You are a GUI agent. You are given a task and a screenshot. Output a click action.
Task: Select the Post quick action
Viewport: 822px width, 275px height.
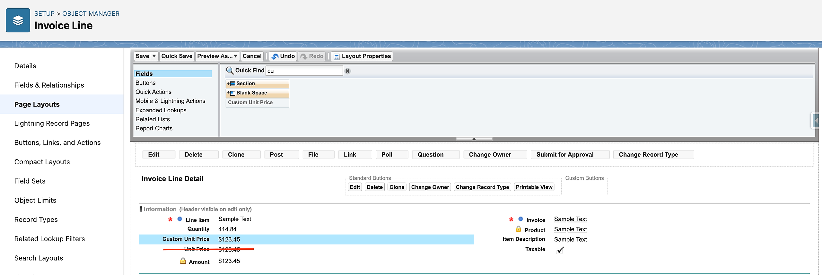click(x=282, y=155)
